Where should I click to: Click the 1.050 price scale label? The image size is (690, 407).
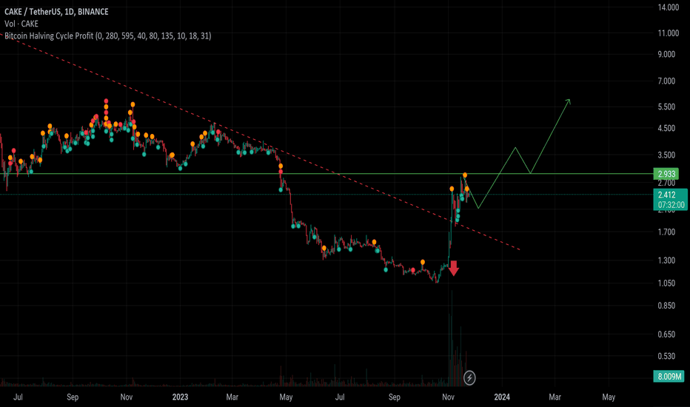pos(668,283)
